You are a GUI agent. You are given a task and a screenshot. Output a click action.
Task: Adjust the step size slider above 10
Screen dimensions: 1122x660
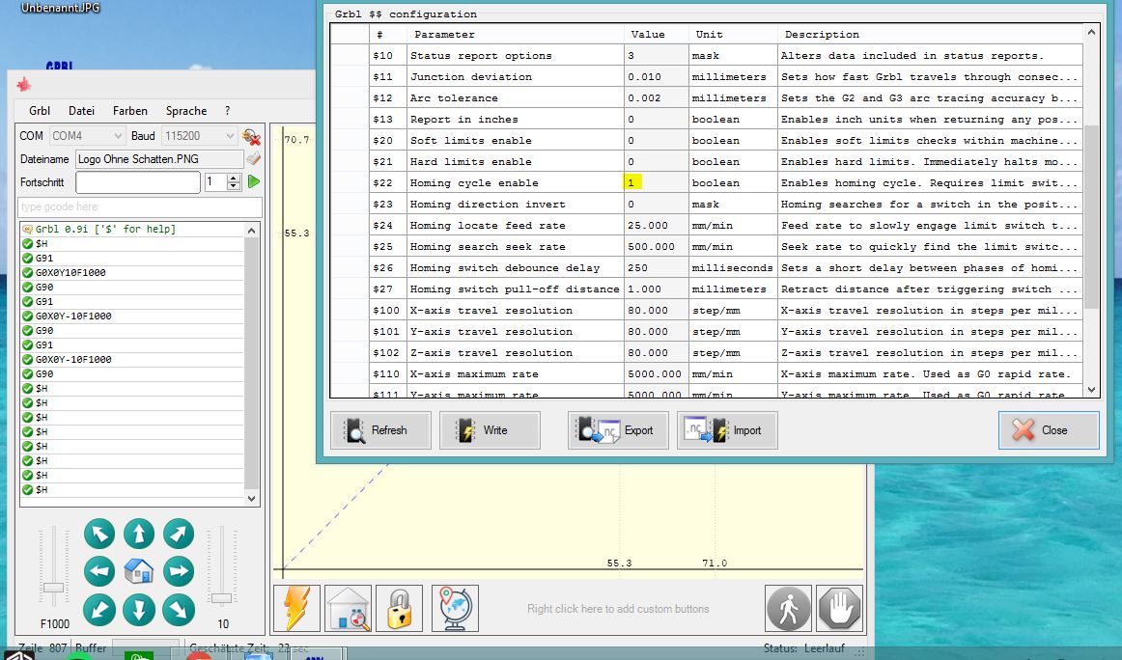pos(222,598)
